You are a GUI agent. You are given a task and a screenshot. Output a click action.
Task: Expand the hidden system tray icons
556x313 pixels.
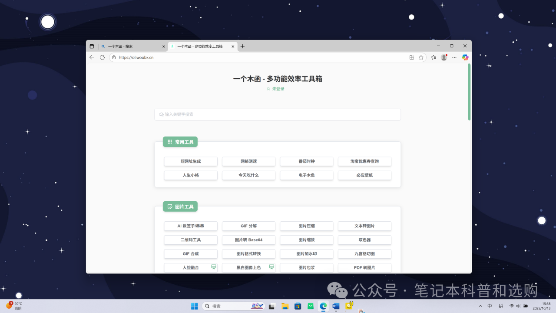(480, 306)
